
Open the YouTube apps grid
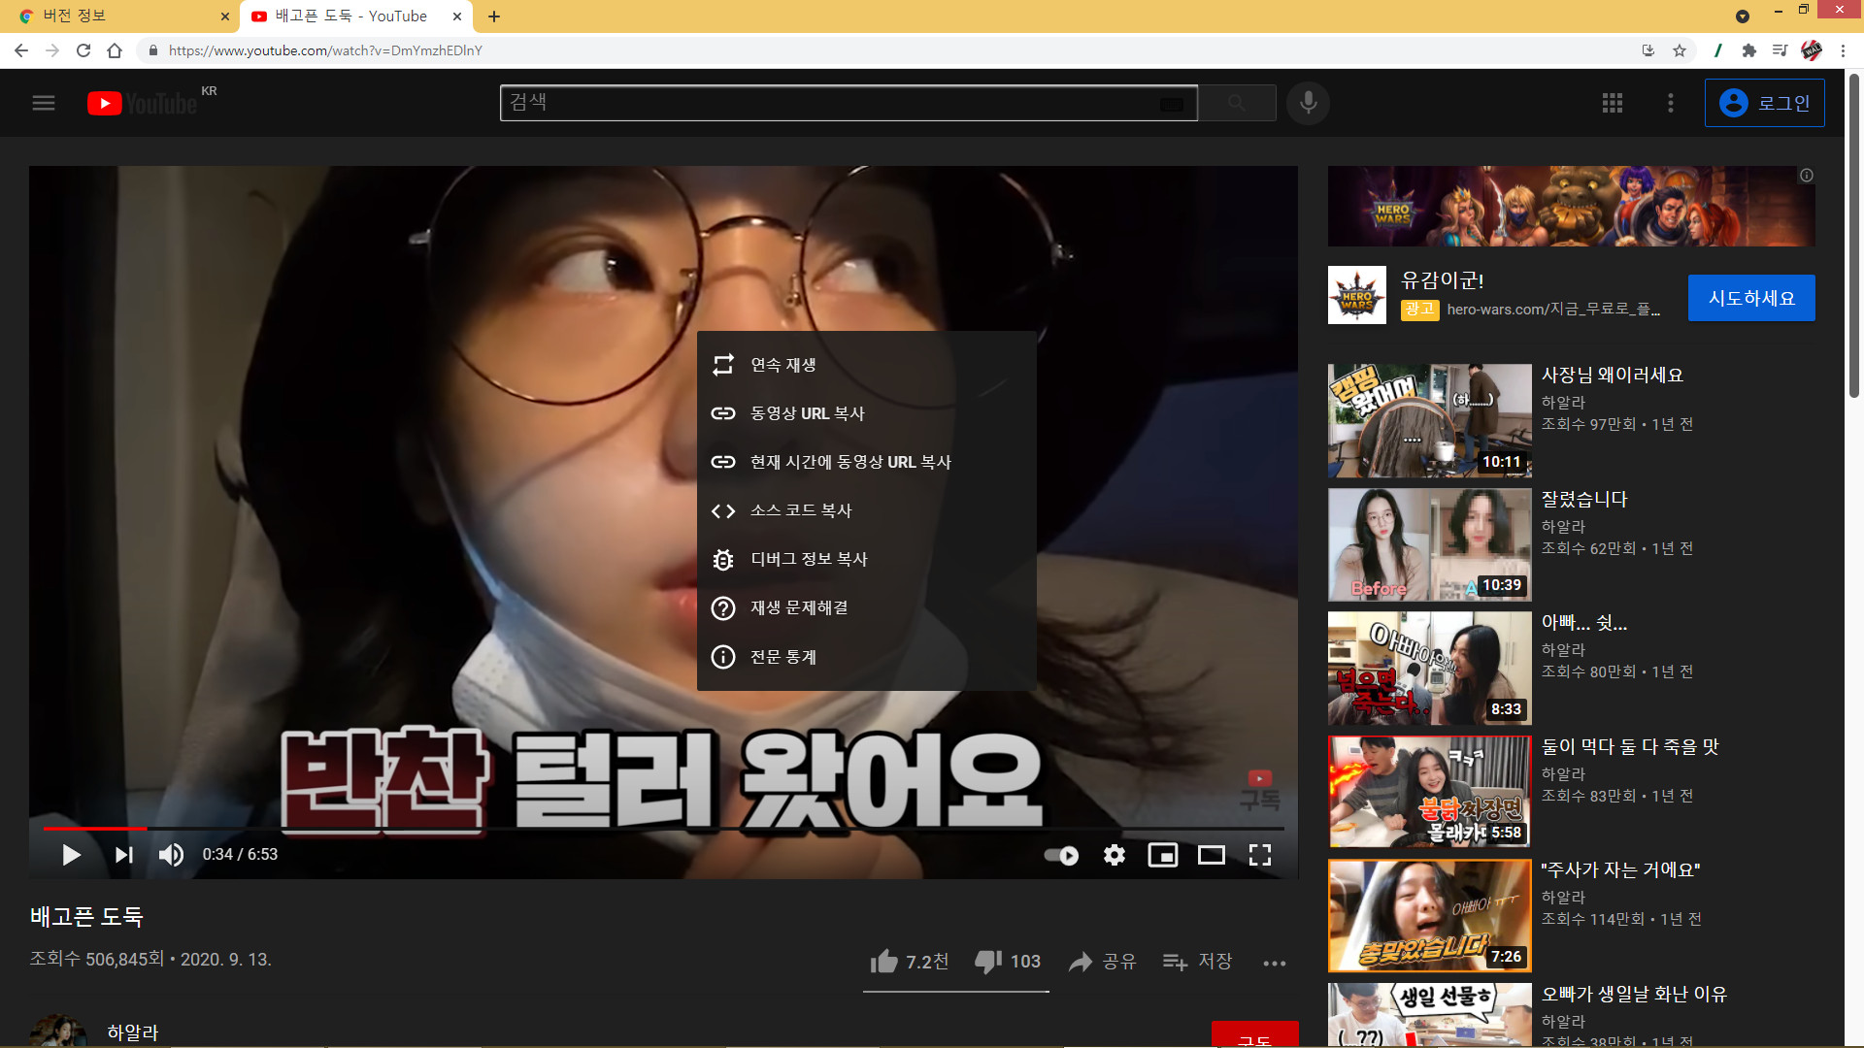[1612, 103]
